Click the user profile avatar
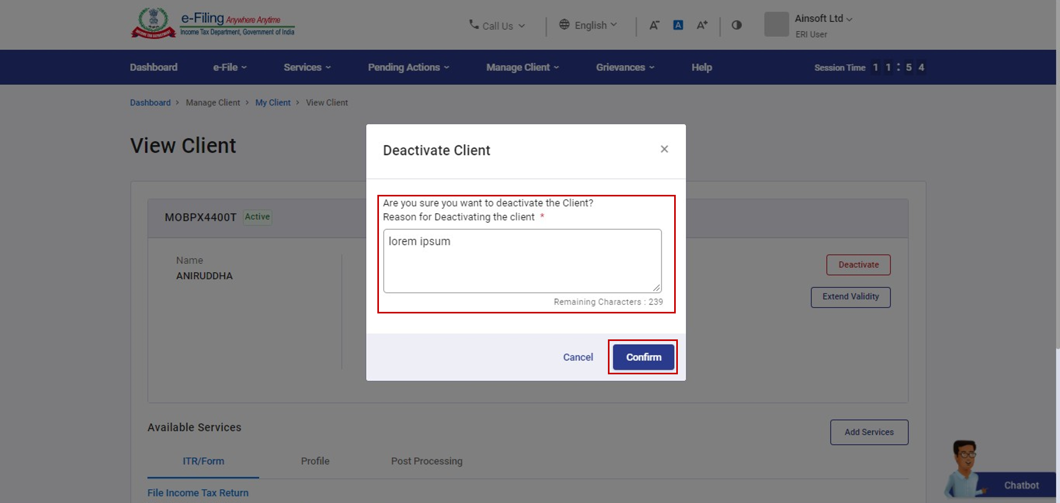This screenshot has width=1060, height=503. click(776, 25)
